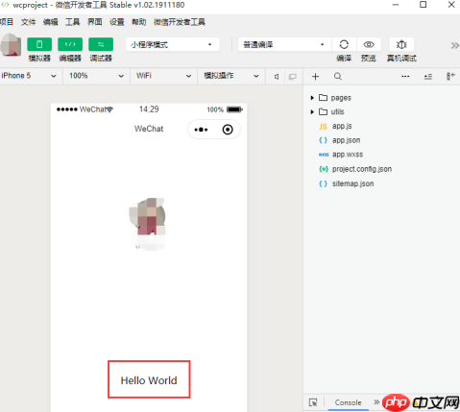This screenshot has width=460, height=412.
Task: Open the 模拟操作 simulate actions dropdown
Action: pyautogui.click(x=231, y=76)
